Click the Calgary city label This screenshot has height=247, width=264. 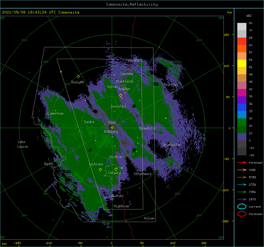[x=114, y=173]
